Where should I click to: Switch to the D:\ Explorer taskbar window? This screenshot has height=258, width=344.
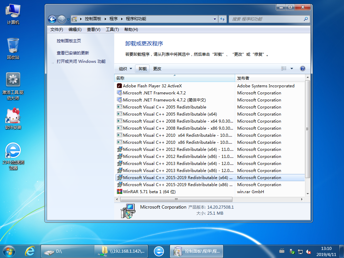click(68, 251)
